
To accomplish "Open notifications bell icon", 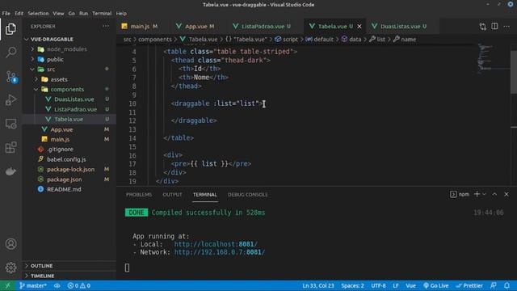I will click(x=506, y=285).
